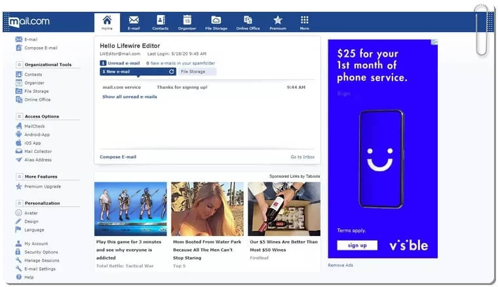Image resolution: width=498 pixels, height=287 pixels.
Task: Open the Online Office tab in top navigation
Action: click(248, 22)
